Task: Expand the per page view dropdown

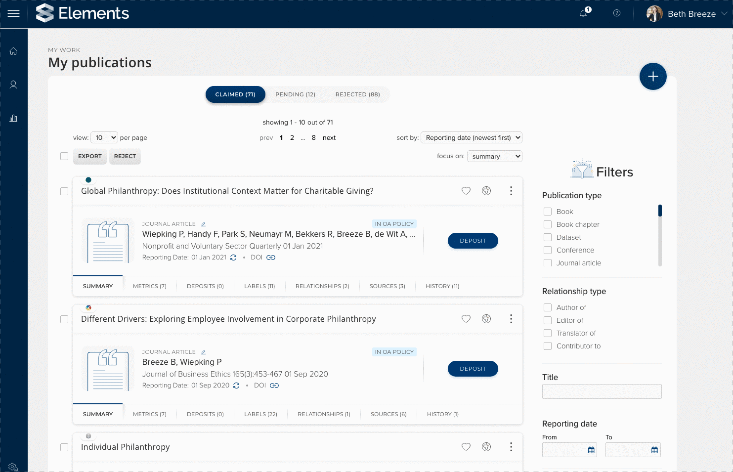Action: pos(104,138)
